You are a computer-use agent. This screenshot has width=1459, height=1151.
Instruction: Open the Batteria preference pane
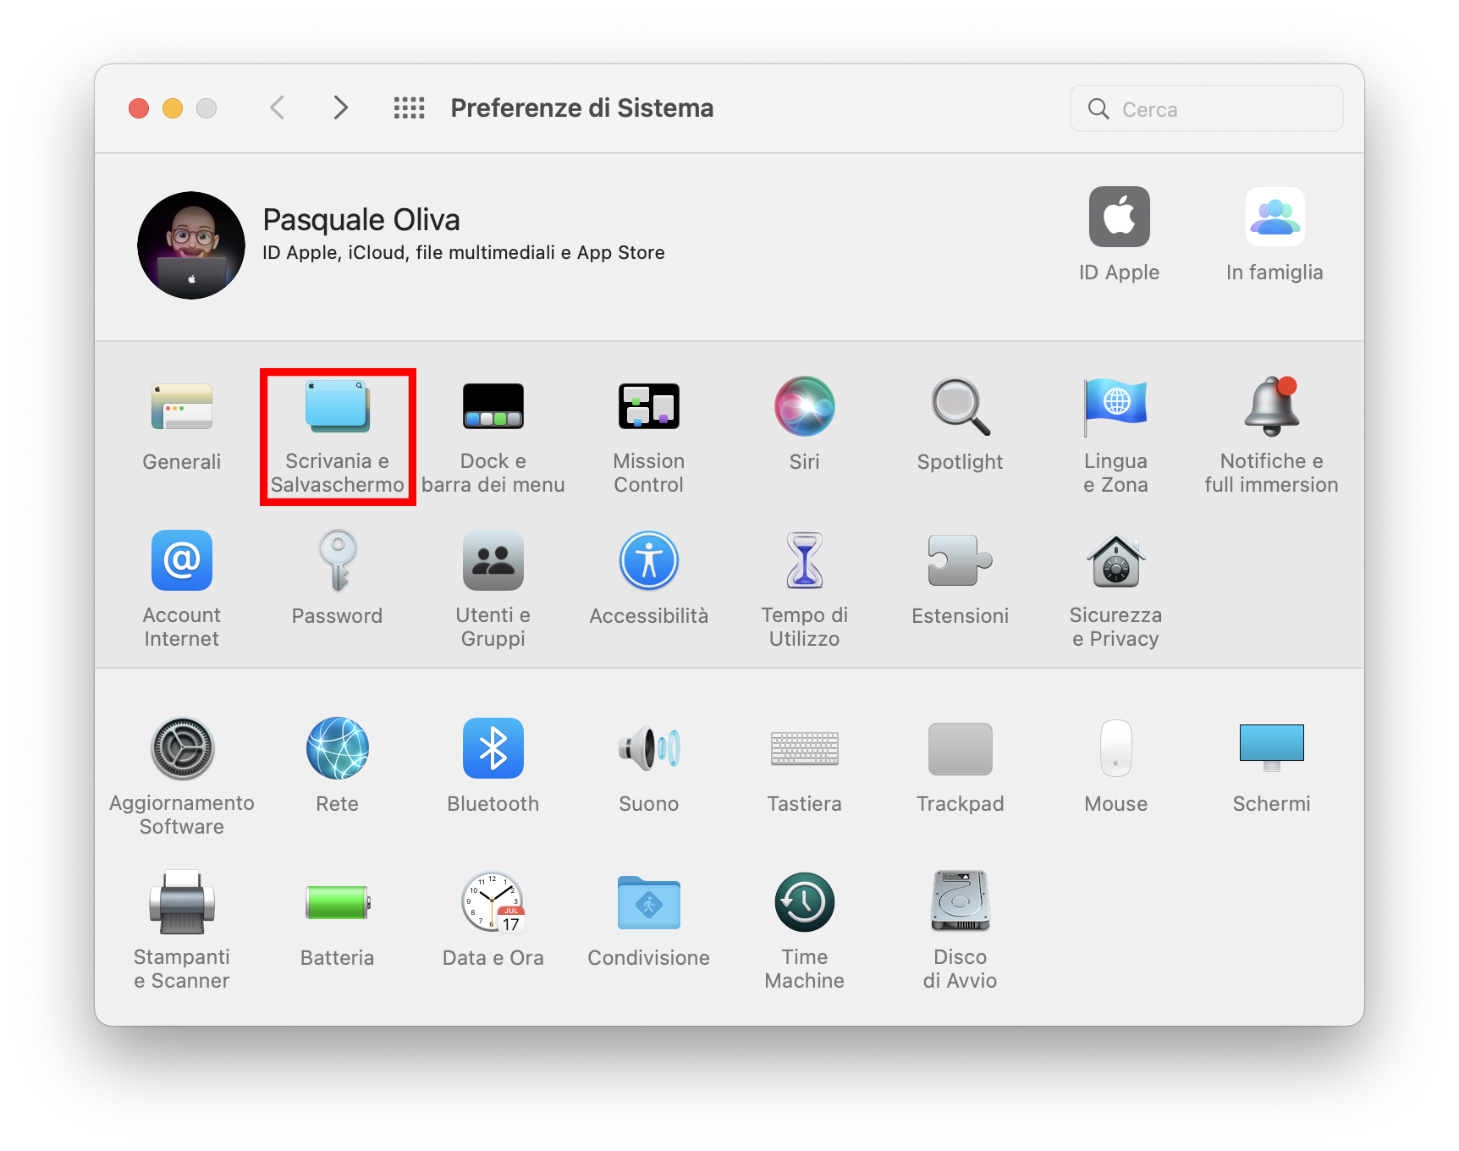(x=337, y=903)
